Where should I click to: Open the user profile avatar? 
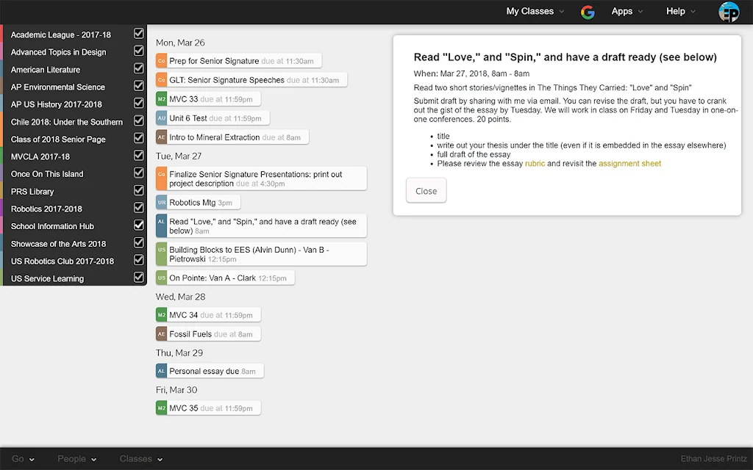(x=729, y=12)
